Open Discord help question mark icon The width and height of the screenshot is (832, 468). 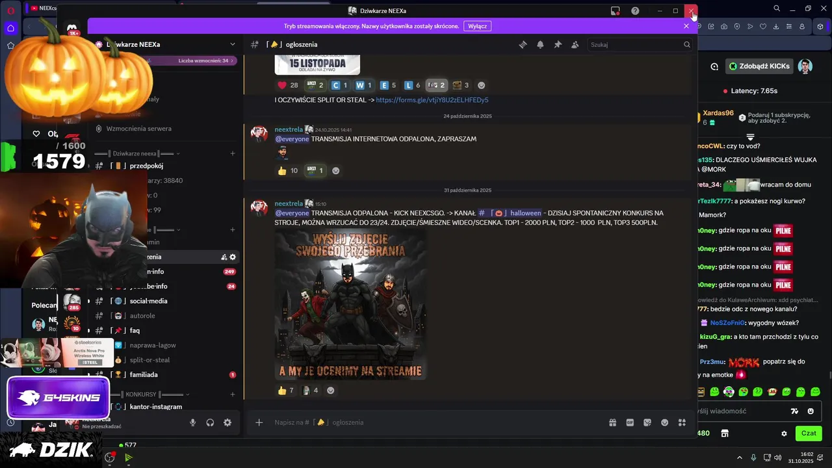(x=635, y=11)
